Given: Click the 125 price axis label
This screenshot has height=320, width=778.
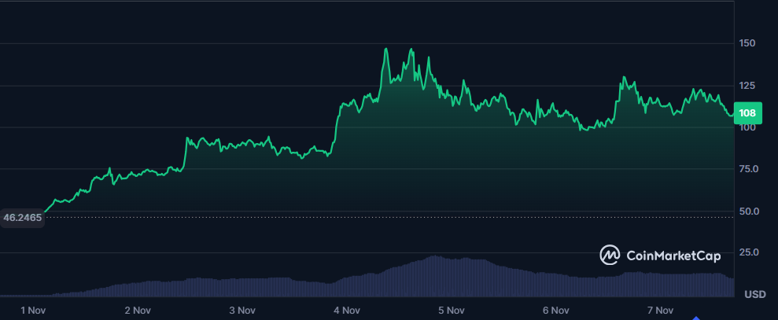Looking at the screenshot, I should pyautogui.click(x=747, y=85).
